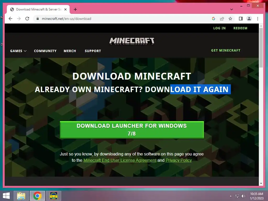Minimize the Chrome window
Screen dimensions: 268x201
(x=241, y=6)
